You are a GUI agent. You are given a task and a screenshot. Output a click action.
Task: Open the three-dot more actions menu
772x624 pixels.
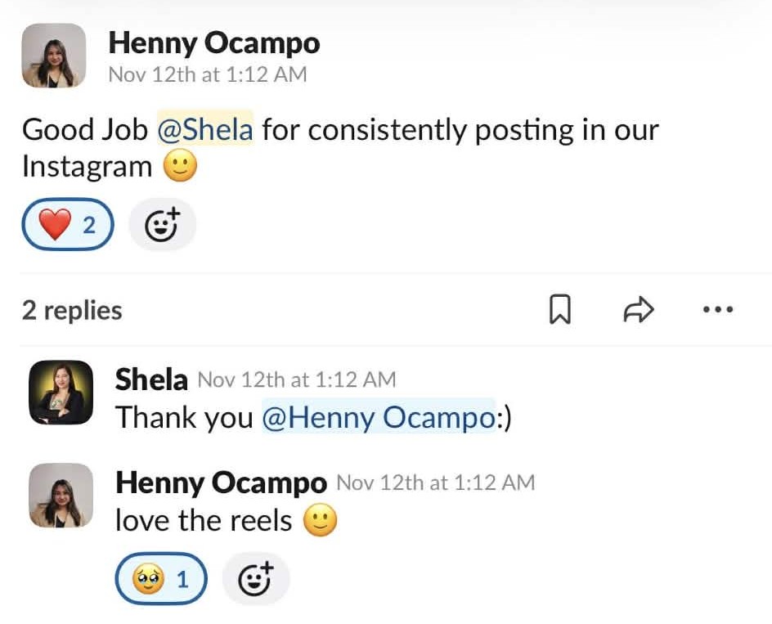click(718, 310)
